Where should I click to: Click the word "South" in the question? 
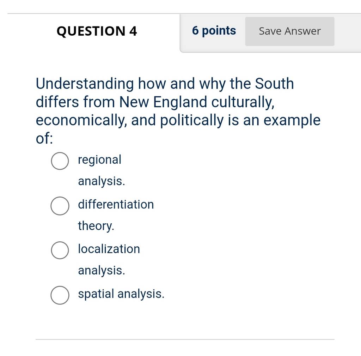pos(274,83)
